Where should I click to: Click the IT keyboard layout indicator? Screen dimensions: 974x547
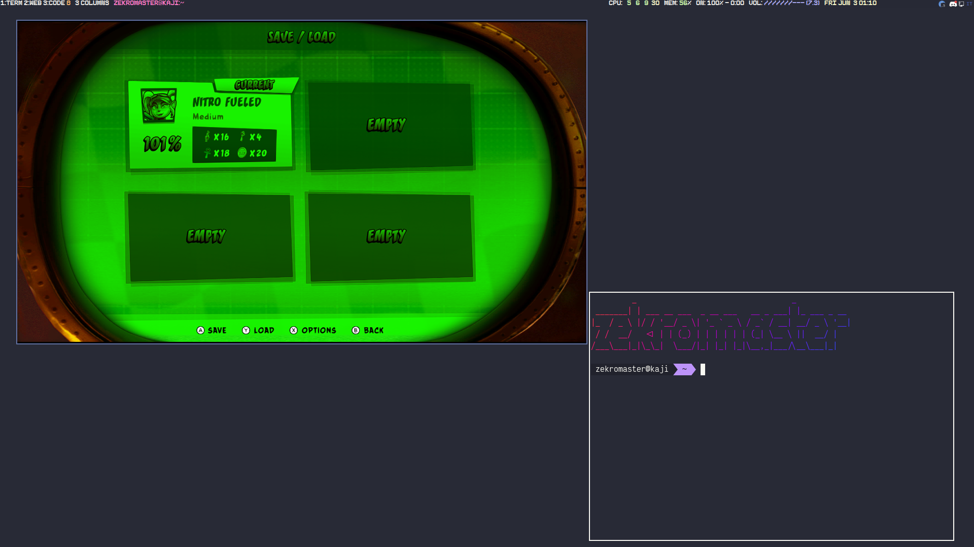click(x=969, y=4)
